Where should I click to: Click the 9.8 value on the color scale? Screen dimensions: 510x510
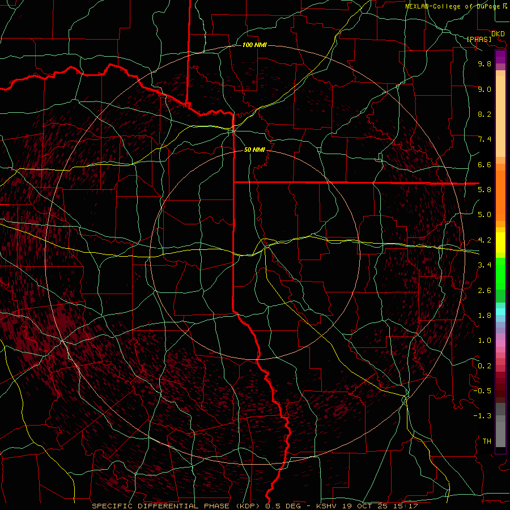click(x=484, y=63)
